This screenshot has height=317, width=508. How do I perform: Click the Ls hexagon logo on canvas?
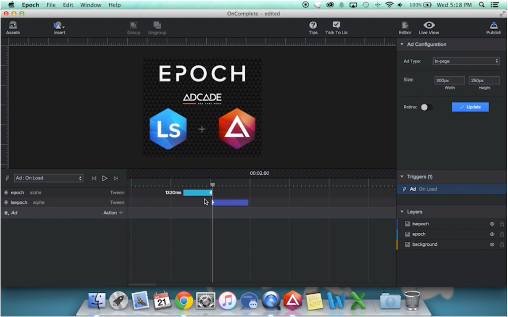[x=168, y=128]
